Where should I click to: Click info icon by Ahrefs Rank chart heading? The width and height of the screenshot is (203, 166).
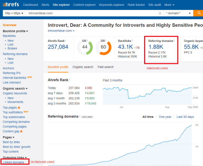pos(70,80)
